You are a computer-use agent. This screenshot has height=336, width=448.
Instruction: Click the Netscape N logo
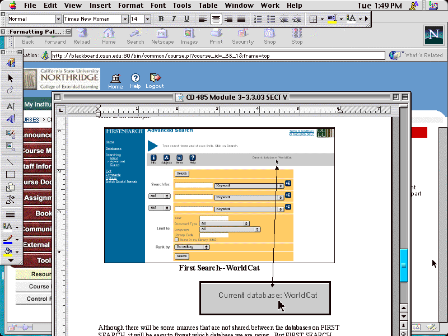pos(433,35)
